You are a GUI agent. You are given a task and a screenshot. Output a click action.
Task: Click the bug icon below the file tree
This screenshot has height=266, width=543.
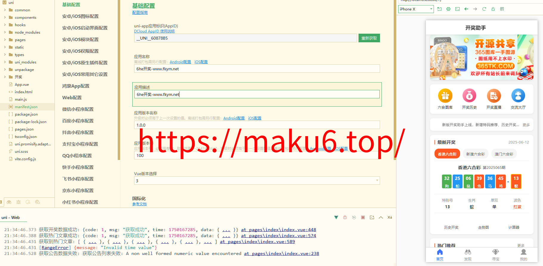coord(18,202)
